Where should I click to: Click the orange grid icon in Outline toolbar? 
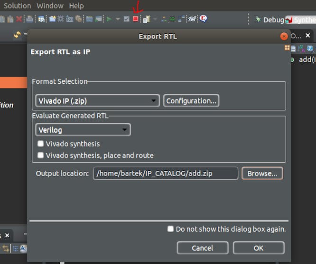287,48
